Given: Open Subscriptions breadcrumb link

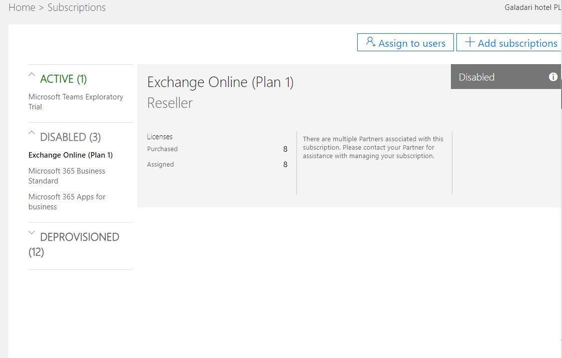Looking at the screenshot, I should 77,7.
